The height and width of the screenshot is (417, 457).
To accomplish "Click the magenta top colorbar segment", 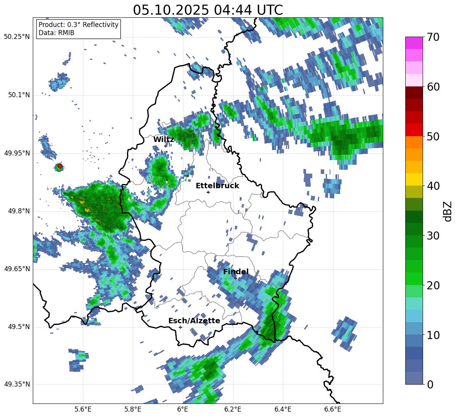I will [x=414, y=43].
